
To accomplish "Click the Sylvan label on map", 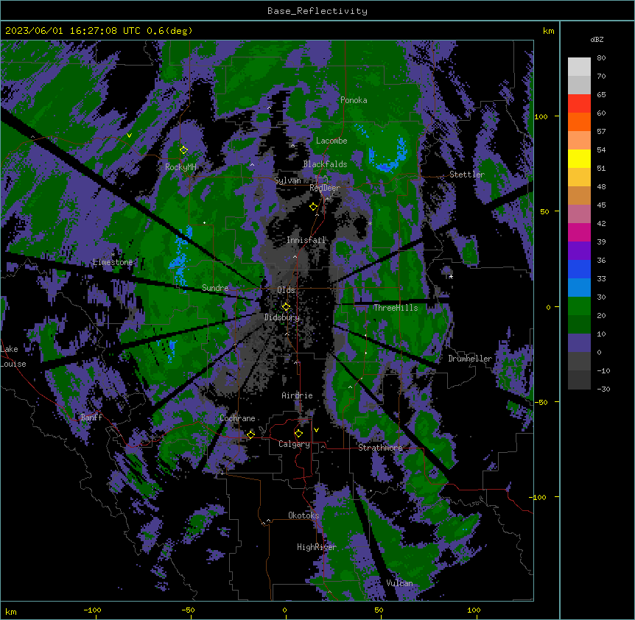I will point(287,180).
